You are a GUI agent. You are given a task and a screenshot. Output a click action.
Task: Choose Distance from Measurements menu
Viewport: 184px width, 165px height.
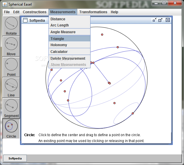tap(69, 19)
